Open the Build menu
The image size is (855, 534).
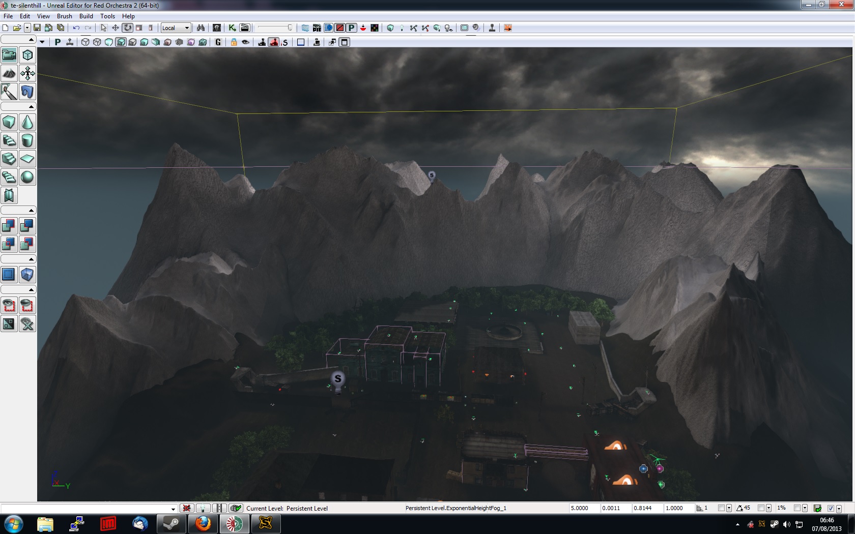(86, 16)
